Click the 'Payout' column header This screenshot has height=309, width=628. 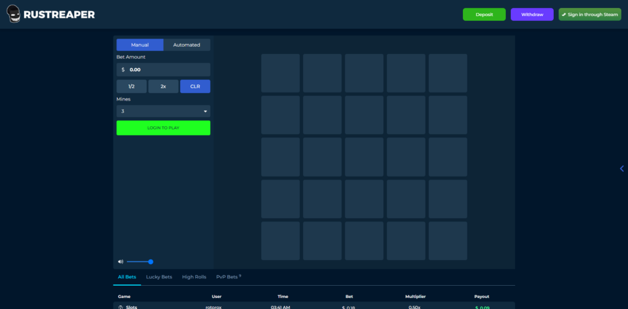[x=481, y=297]
